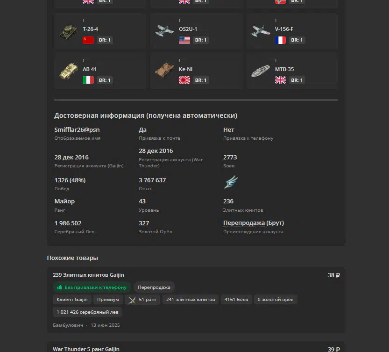
Task: Click display name 'Smifflar26@psn'
Action: click(77, 129)
